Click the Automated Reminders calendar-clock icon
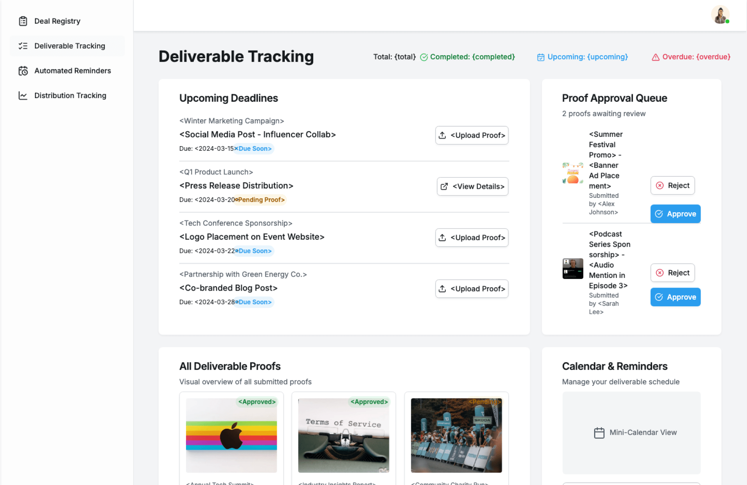The height and width of the screenshot is (485, 747). [x=23, y=71]
